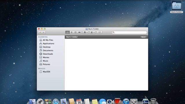Viewport: 185px width, 104px height.
Task: Zoom the Burn Folder window with green button
Action: 45,29
